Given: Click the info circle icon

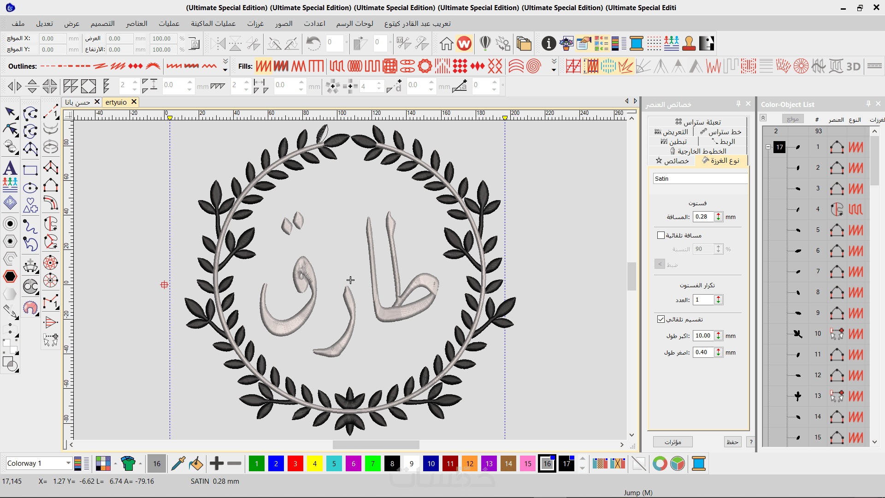Looking at the screenshot, I should pyautogui.click(x=549, y=44).
